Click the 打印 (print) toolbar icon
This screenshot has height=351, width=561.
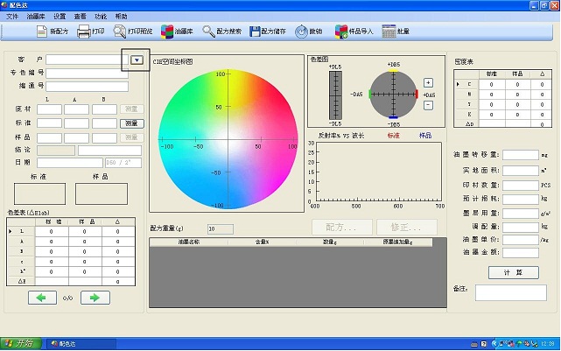point(85,32)
